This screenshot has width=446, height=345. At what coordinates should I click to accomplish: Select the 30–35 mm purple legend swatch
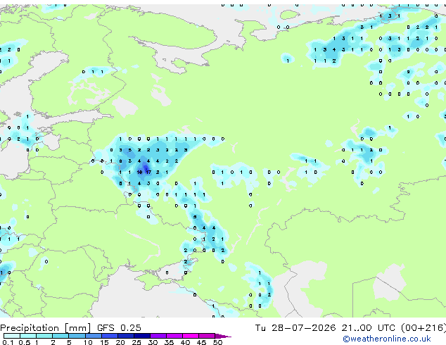(158, 336)
